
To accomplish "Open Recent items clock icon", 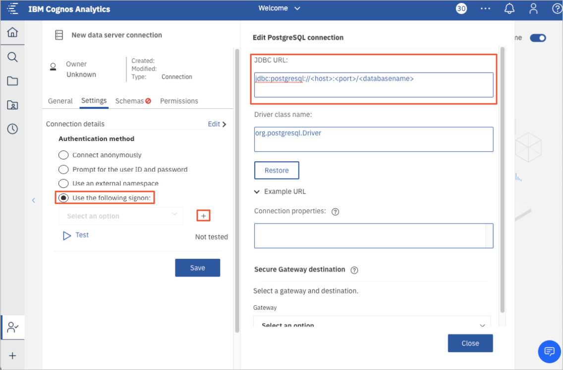I will point(12,129).
